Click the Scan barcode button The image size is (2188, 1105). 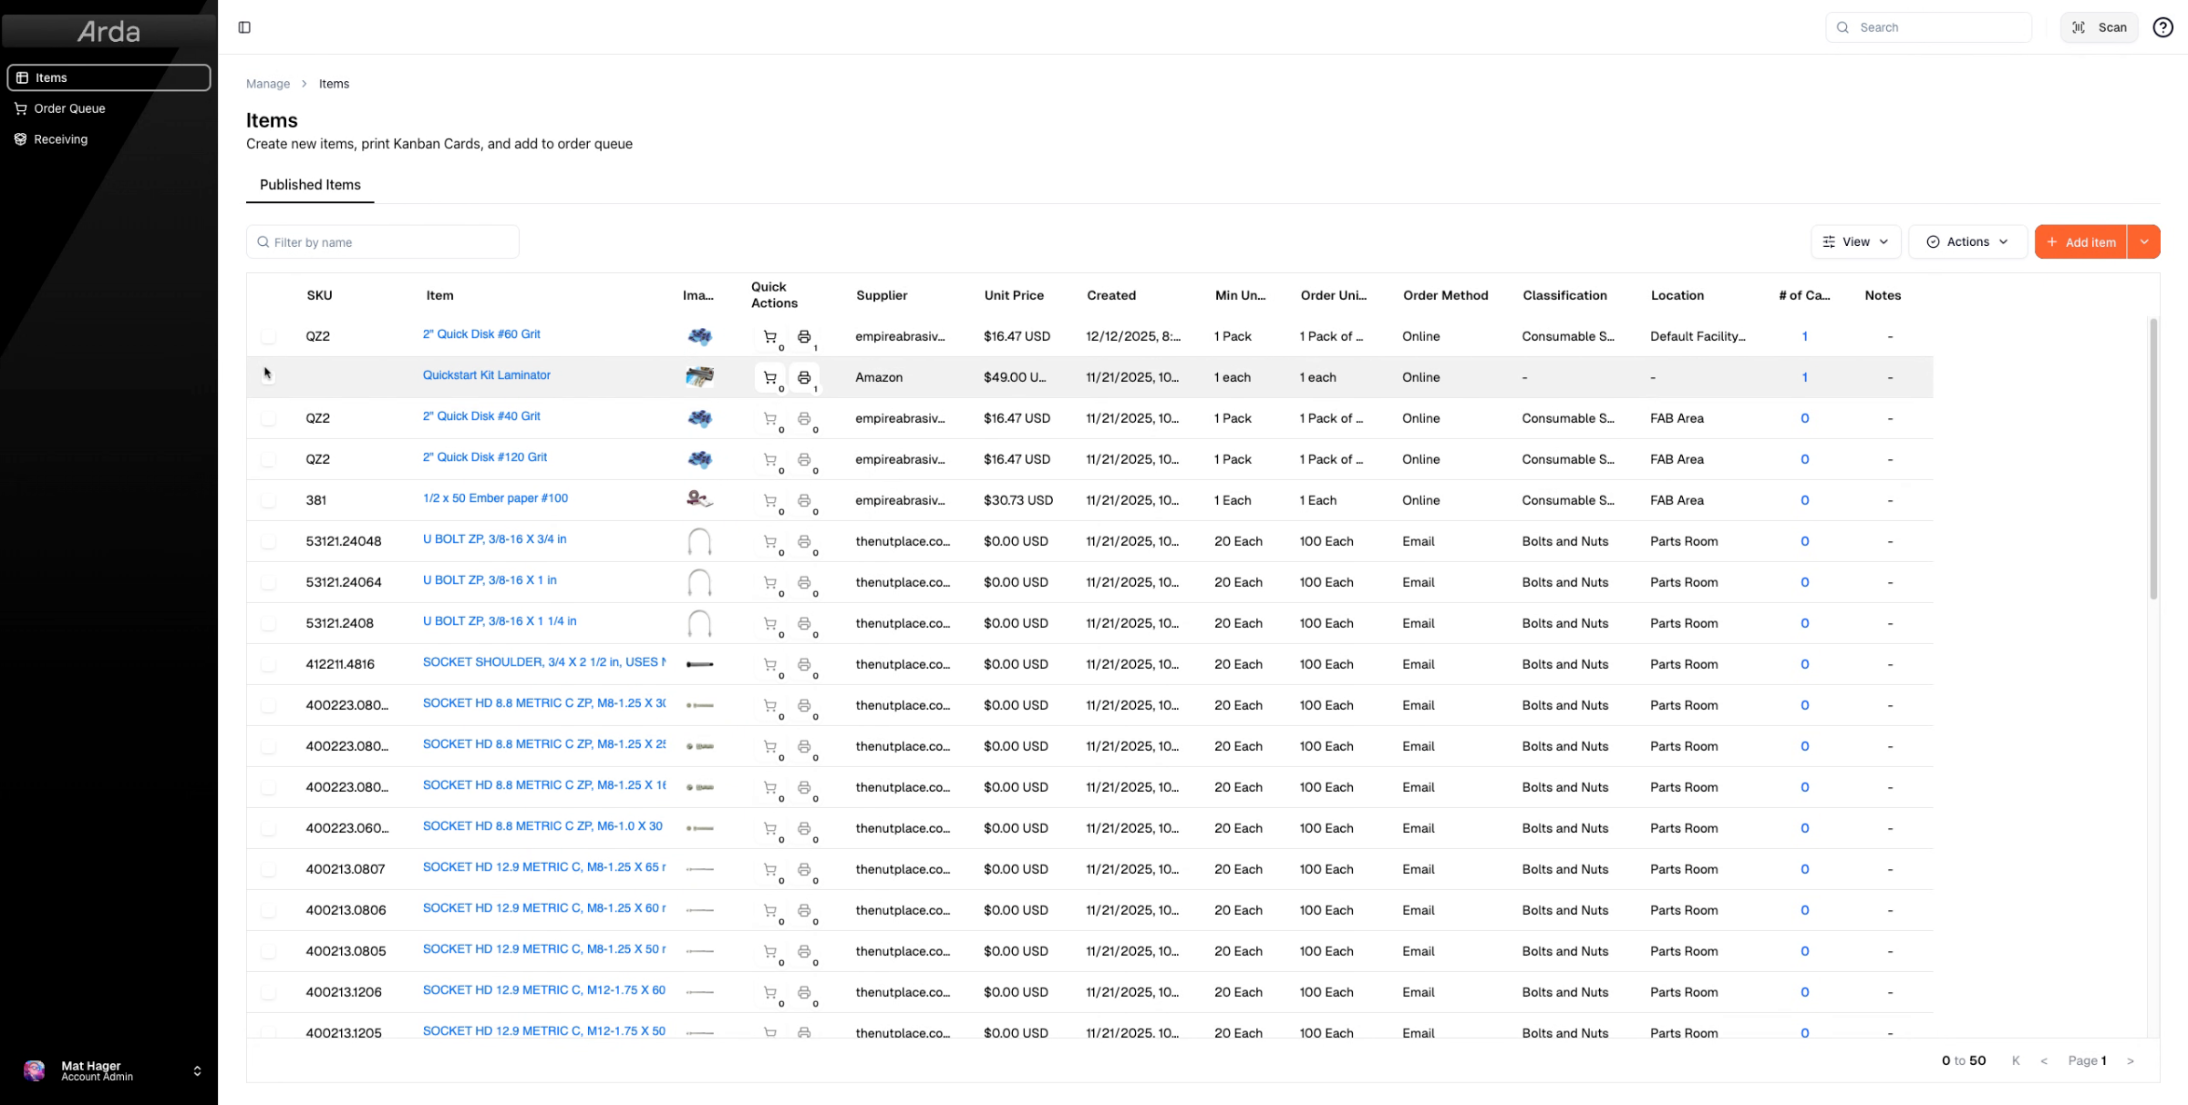(2100, 27)
